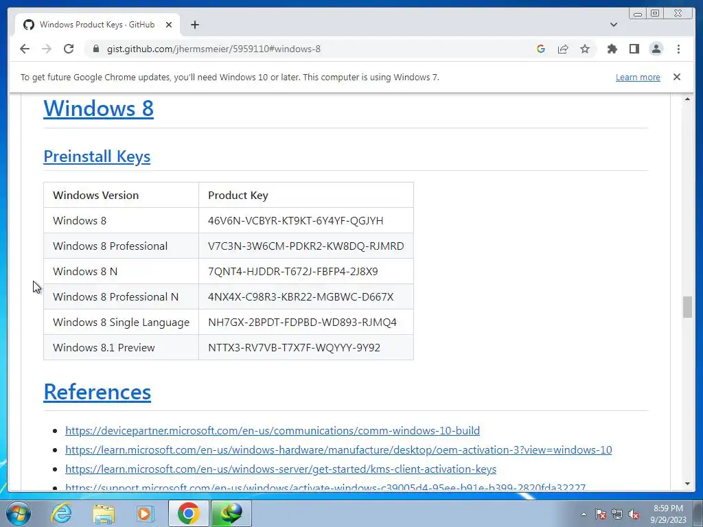The height and width of the screenshot is (527, 703).
Task: Dismiss the Chrome update notification bar
Action: click(x=677, y=77)
